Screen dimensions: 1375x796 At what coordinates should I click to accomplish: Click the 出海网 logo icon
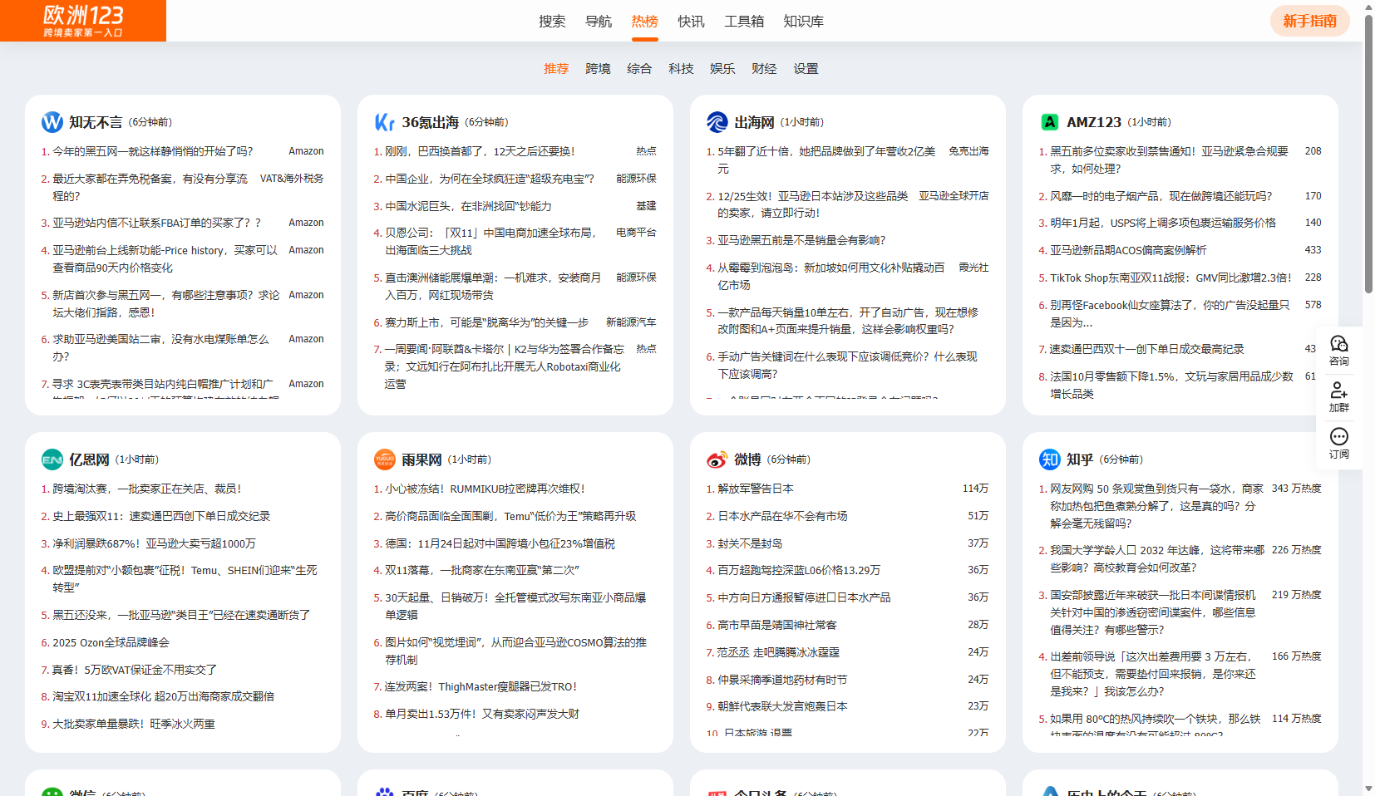click(x=717, y=122)
